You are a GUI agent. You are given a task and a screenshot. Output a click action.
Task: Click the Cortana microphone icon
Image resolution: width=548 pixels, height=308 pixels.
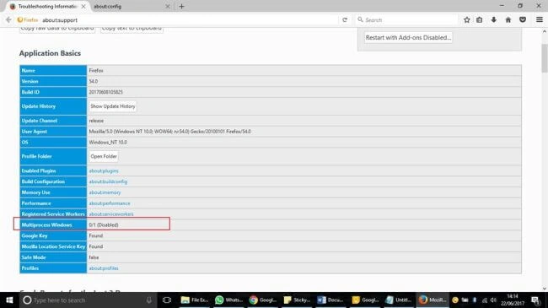coord(149,300)
